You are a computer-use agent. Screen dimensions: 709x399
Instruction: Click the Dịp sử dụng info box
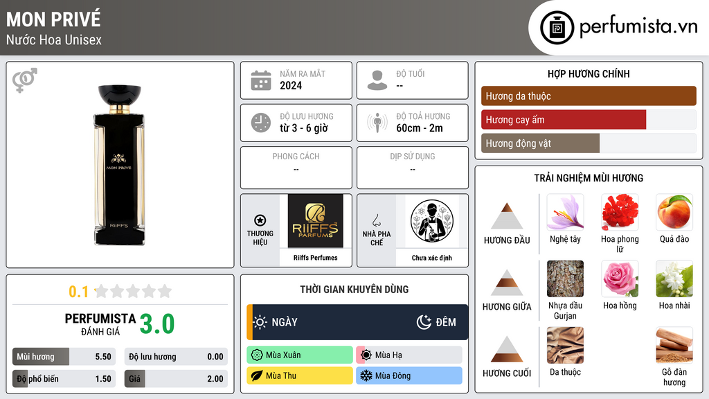(413, 168)
